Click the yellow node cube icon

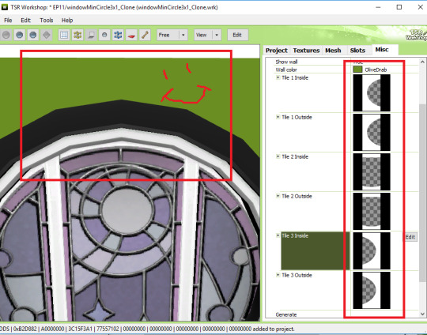click(x=77, y=35)
